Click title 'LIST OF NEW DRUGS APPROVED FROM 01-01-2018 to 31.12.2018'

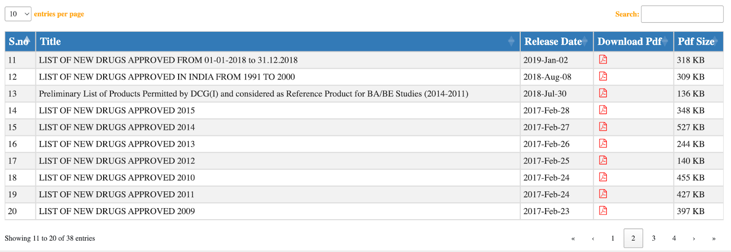click(x=168, y=60)
